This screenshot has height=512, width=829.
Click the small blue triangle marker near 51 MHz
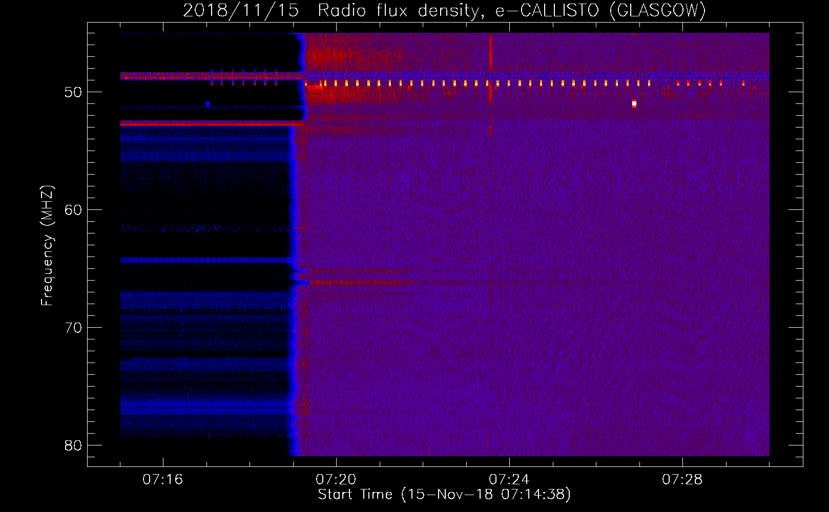(208, 104)
